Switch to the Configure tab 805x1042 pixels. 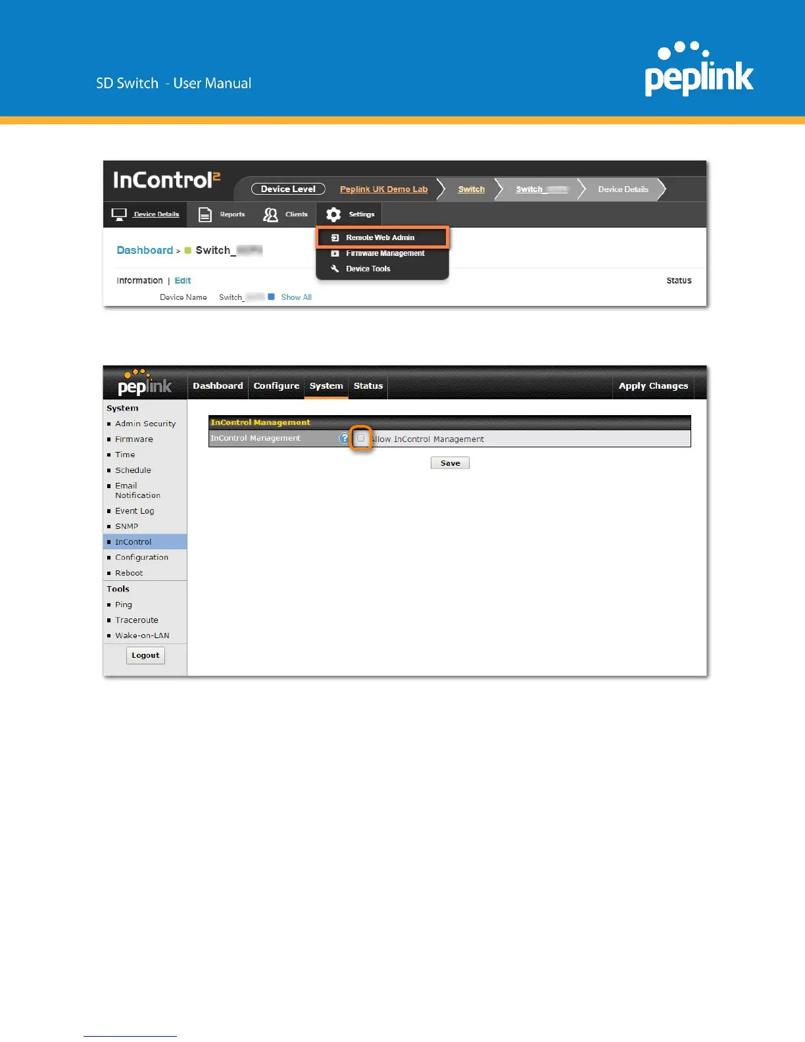click(276, 386)
